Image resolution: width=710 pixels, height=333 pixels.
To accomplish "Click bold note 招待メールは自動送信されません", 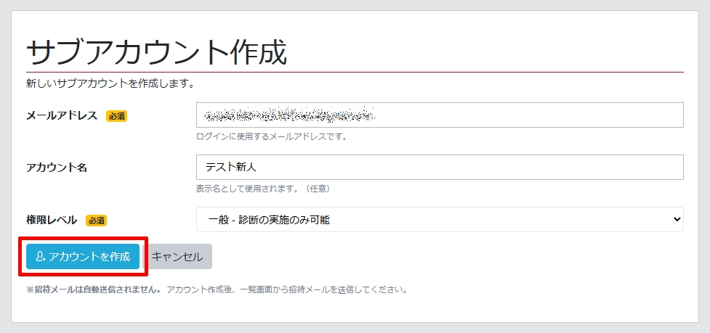I will pyautogui.click(x=94, y=289).
